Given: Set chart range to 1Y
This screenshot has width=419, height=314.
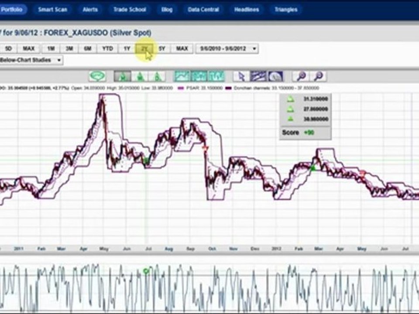Looking at the screenshot, I should (x=127, y=48).
